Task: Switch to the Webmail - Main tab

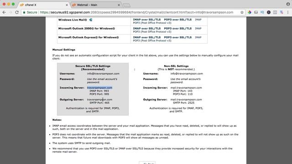Action: [96, 5]
